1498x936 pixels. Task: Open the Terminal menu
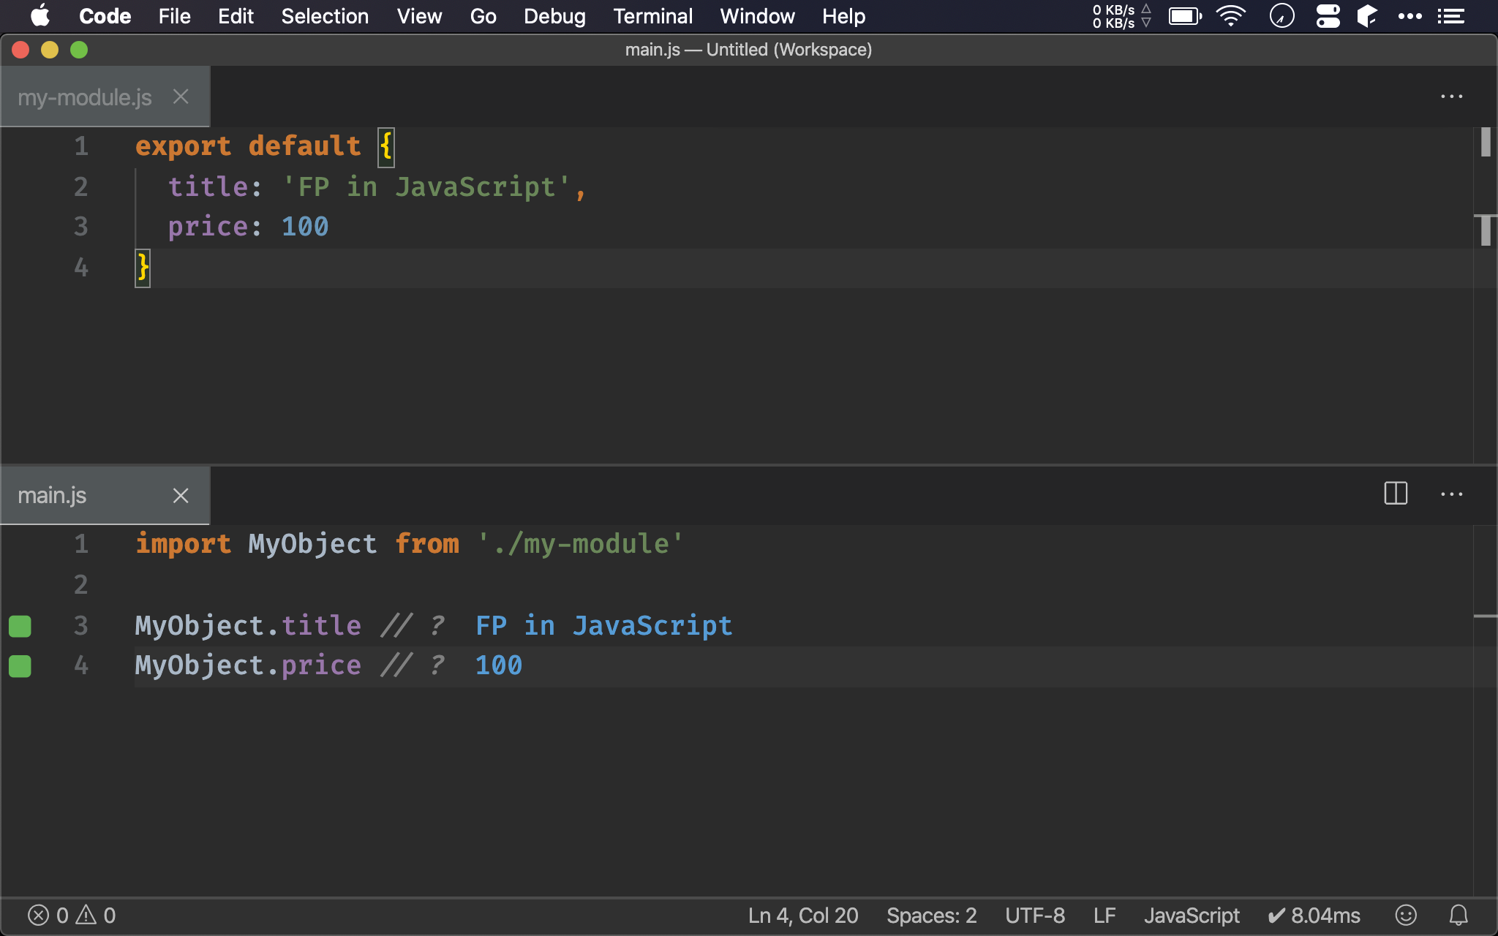[x=652, y=16]
